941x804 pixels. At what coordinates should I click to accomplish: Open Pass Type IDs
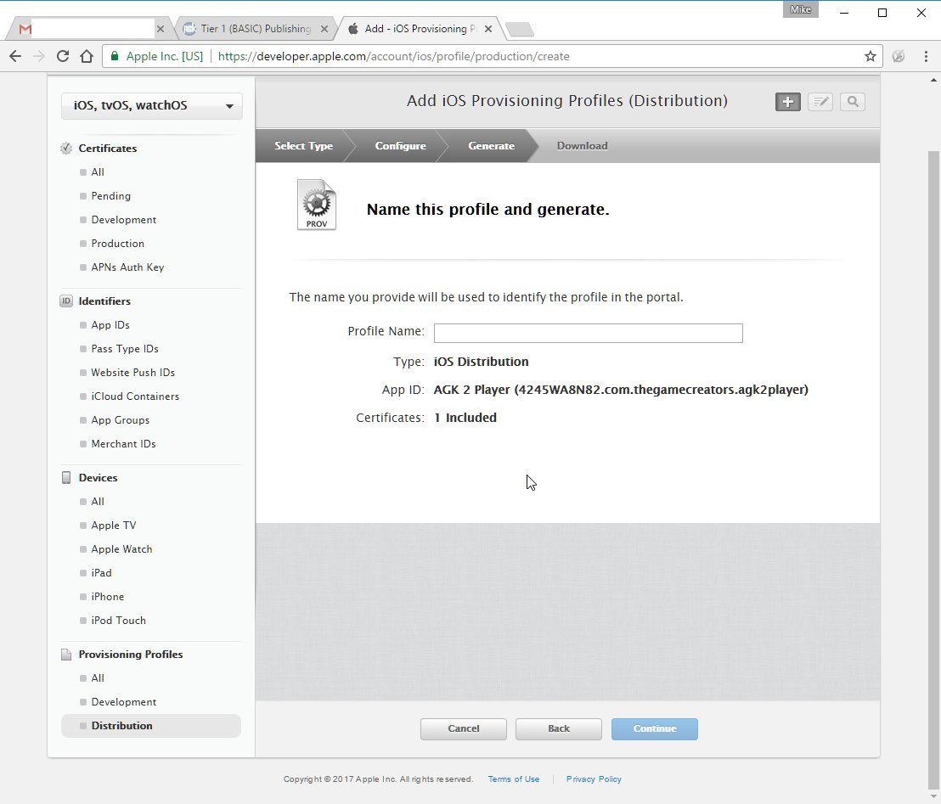[x=125, y=349]
